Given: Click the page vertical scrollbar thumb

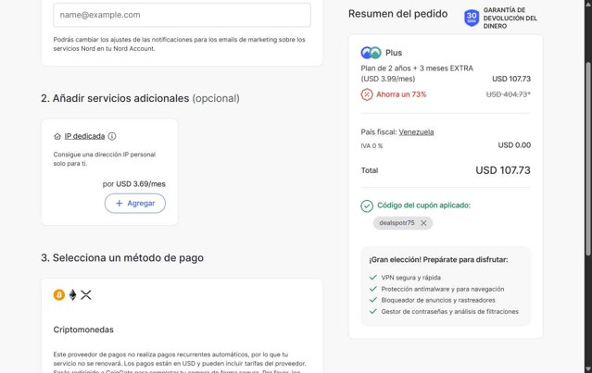Looking at the screenshot, I should coord(588,158).
